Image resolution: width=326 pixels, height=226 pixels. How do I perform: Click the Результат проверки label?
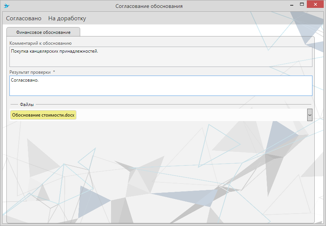[x=30, y=72]
